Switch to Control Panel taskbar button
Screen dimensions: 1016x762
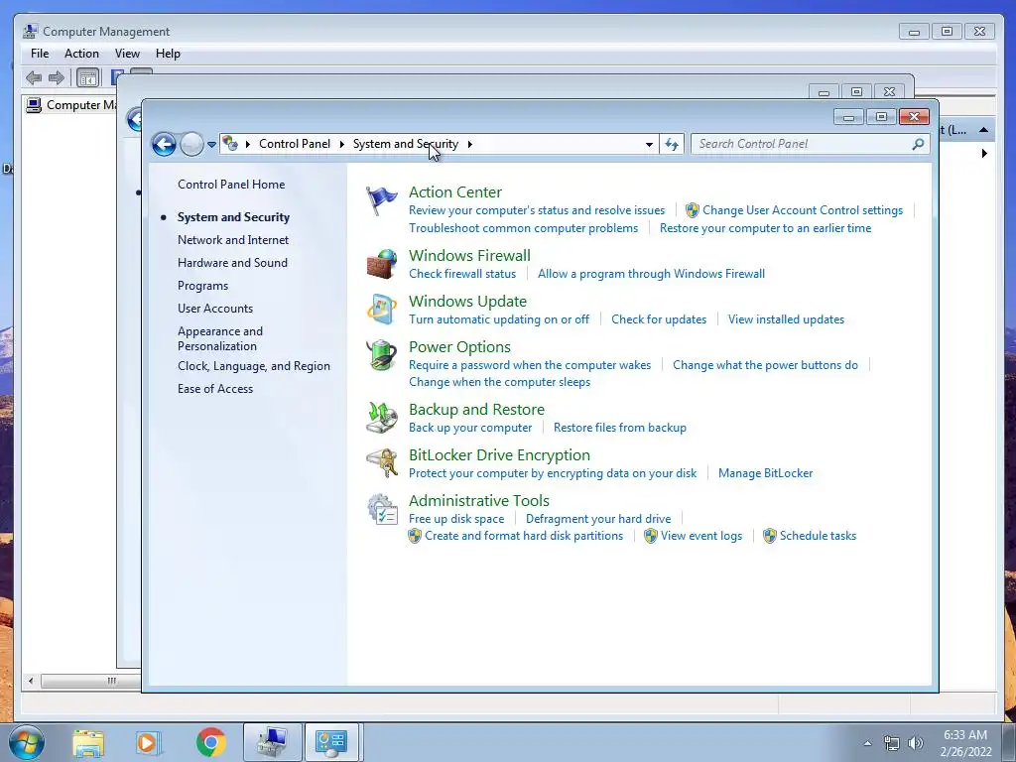(331, 742)
